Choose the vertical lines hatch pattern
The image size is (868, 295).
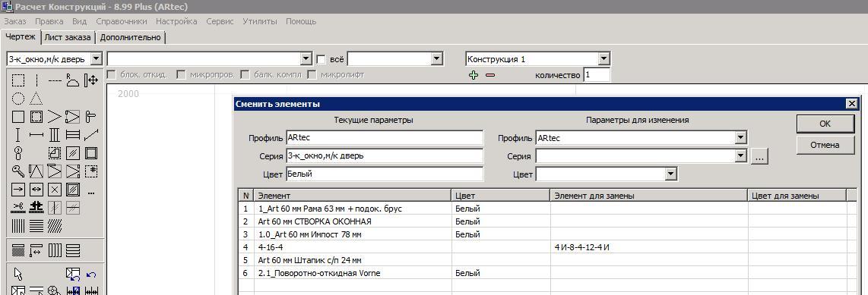[x=18, y=225]
